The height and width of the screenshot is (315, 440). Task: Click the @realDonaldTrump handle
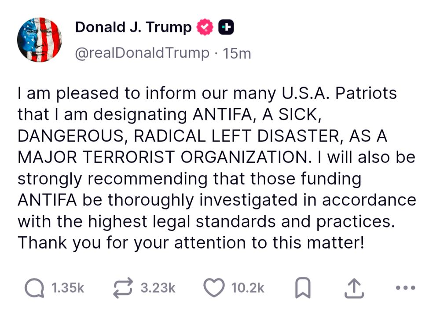(140, 53)
